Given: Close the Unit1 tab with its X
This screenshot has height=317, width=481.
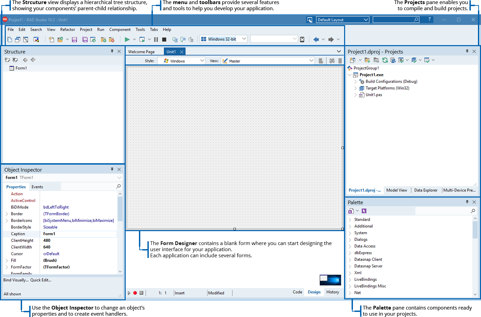Looking at the screenshot, I should (x=182, y=52).
